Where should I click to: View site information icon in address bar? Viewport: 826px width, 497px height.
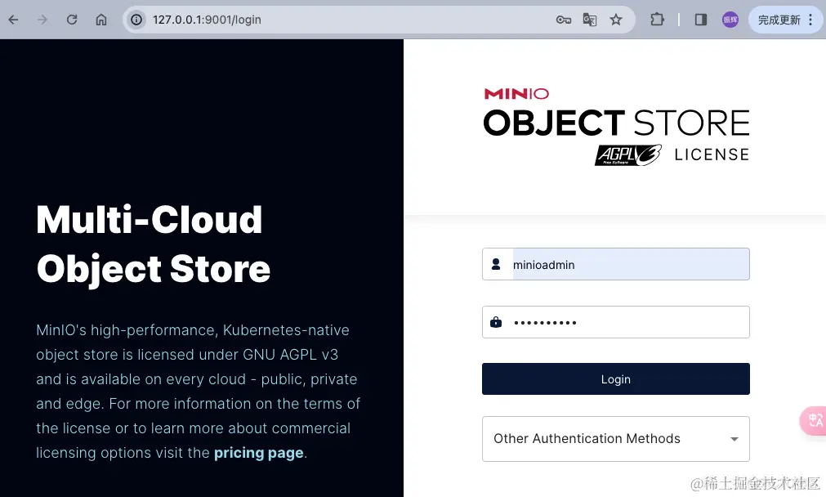click(136, 20)
